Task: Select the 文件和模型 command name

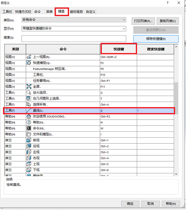Action: click(43, 134)
